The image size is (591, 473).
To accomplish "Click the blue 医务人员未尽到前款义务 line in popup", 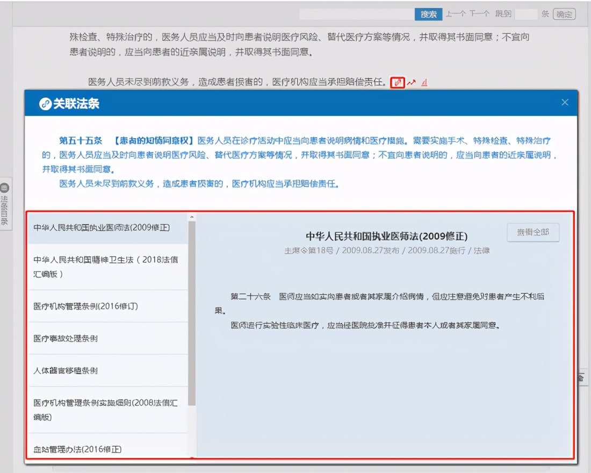I will point(199,184).
